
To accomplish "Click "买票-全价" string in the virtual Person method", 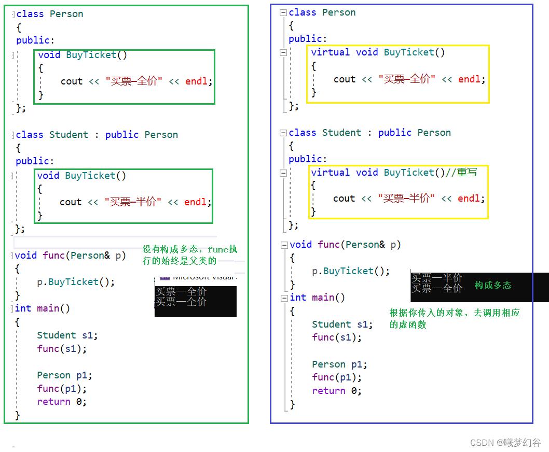I will click(406, 79).
